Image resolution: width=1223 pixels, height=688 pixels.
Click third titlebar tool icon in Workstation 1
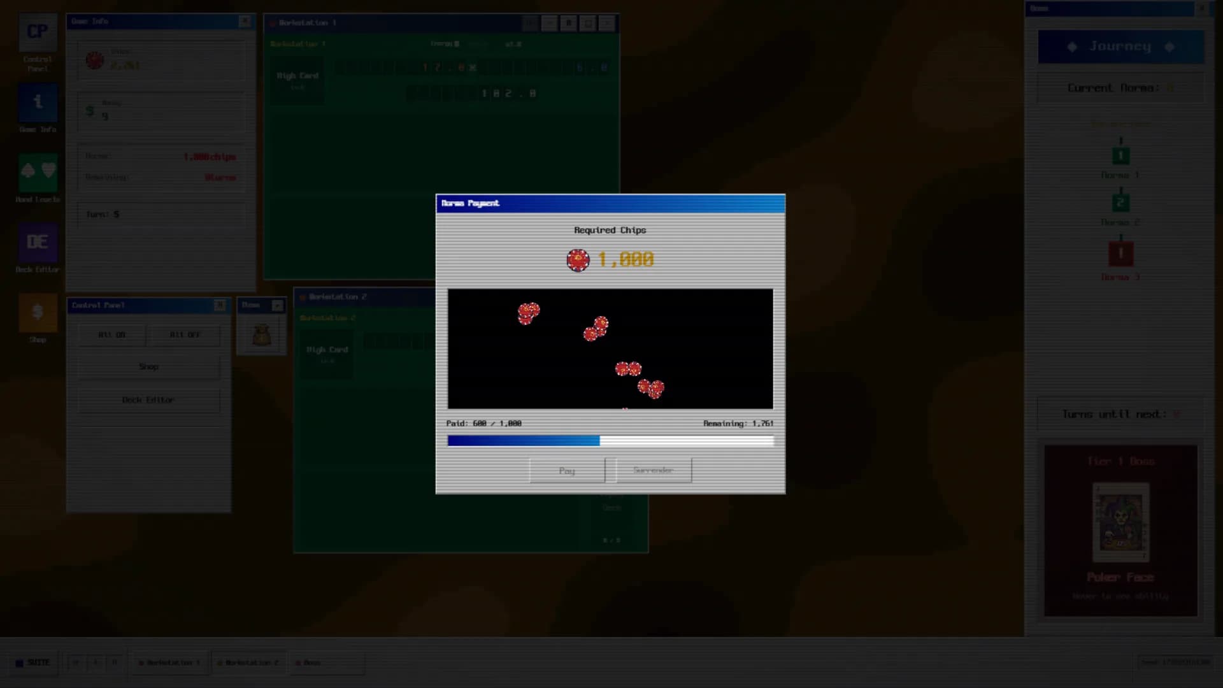568,24
